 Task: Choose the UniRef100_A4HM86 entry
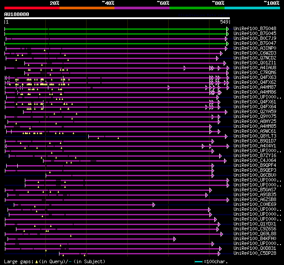pyautogui.click(x=255, y=92)
